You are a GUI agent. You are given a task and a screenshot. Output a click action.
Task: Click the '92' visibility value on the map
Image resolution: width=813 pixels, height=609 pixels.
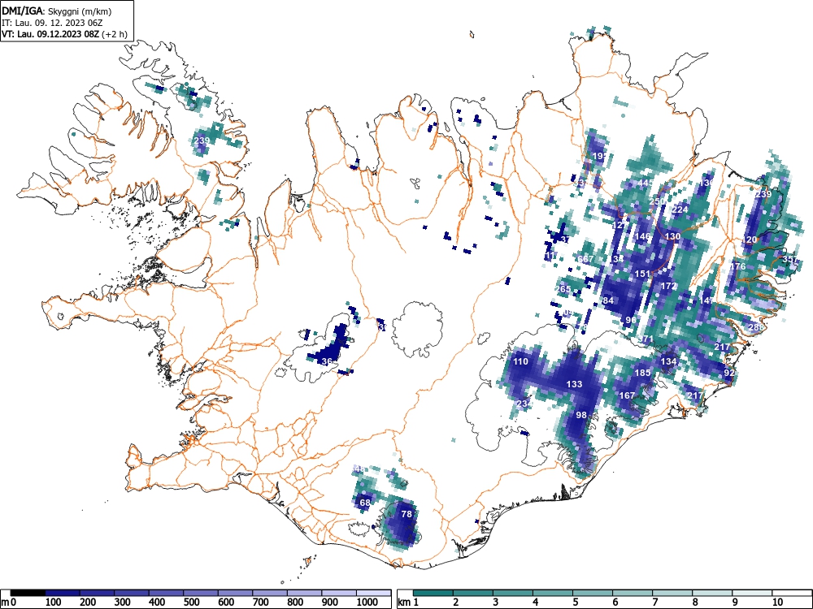tap(729, 373)
